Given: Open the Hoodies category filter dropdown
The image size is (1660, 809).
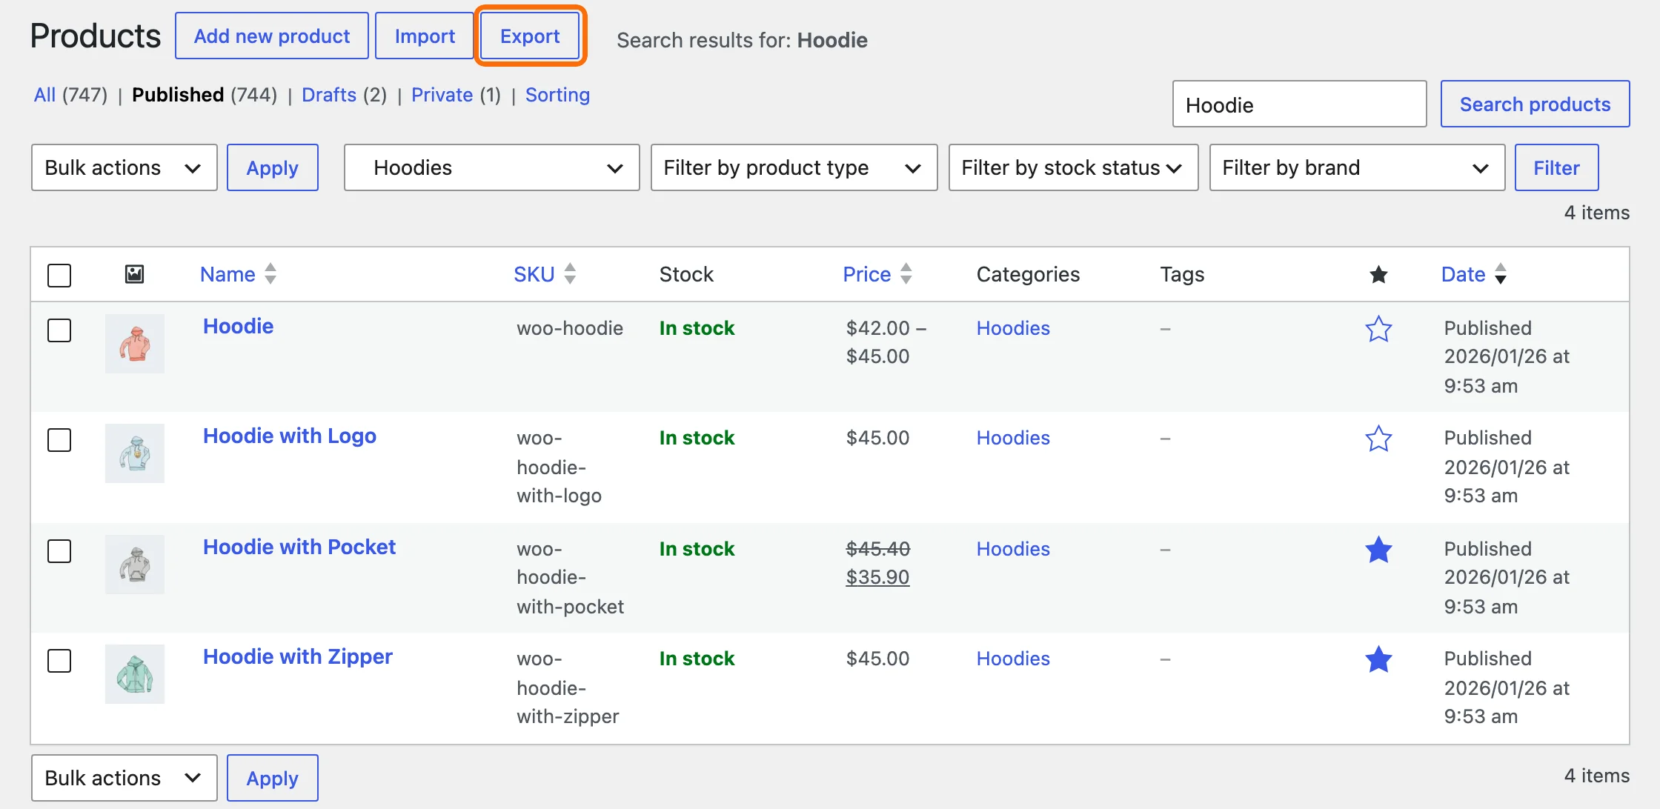Looking at the screenshot, I should (x=491, y=167).
